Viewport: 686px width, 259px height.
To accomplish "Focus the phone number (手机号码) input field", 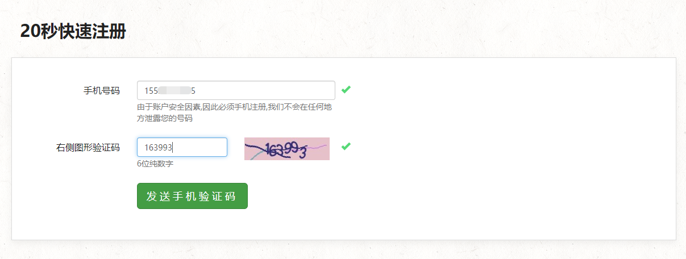I will tap(236, 90).
